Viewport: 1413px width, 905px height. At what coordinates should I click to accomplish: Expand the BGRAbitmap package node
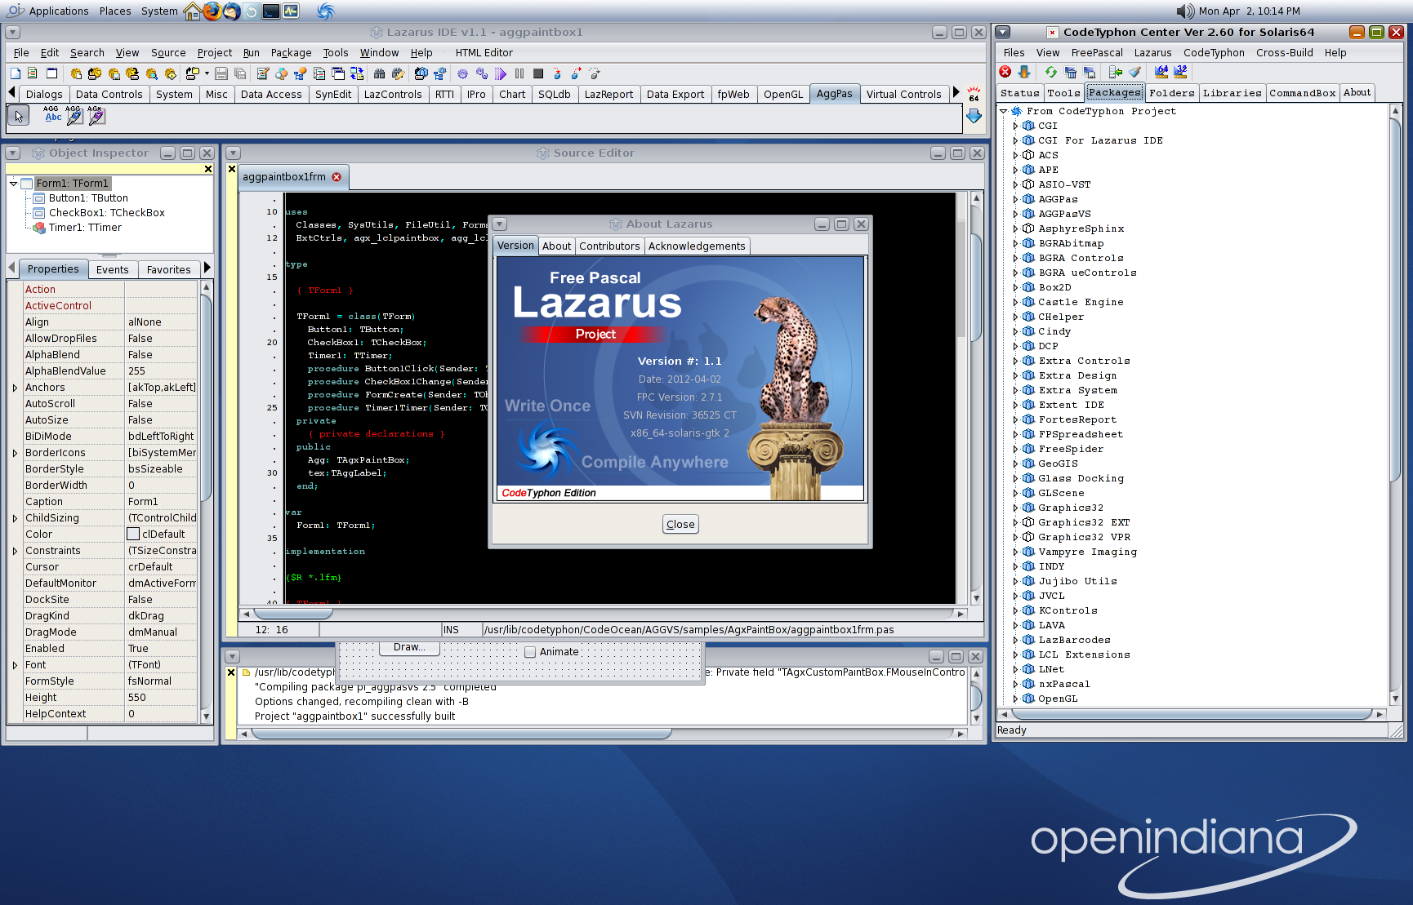coord(1015,243)
